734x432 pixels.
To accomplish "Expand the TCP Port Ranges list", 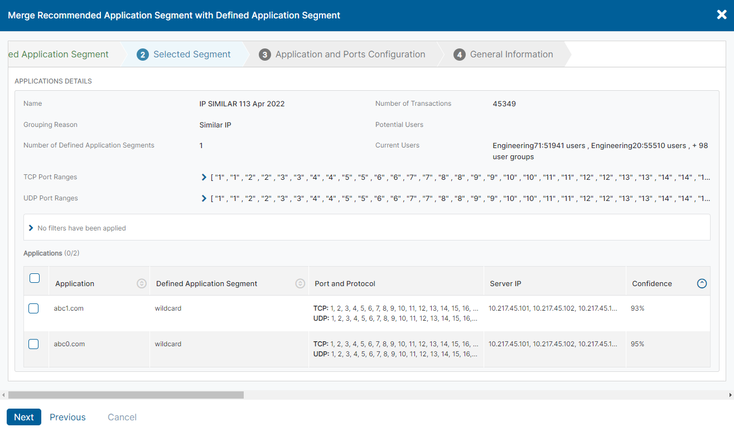I will point(203,176).
